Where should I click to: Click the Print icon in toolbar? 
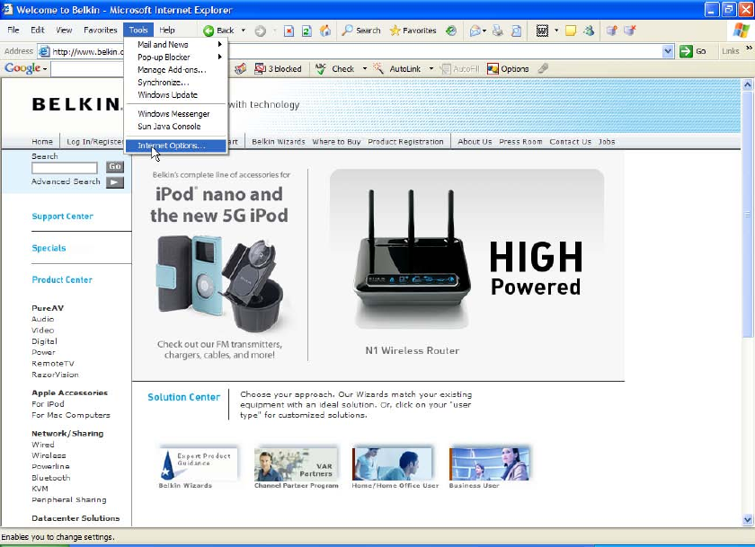[498, 31]
